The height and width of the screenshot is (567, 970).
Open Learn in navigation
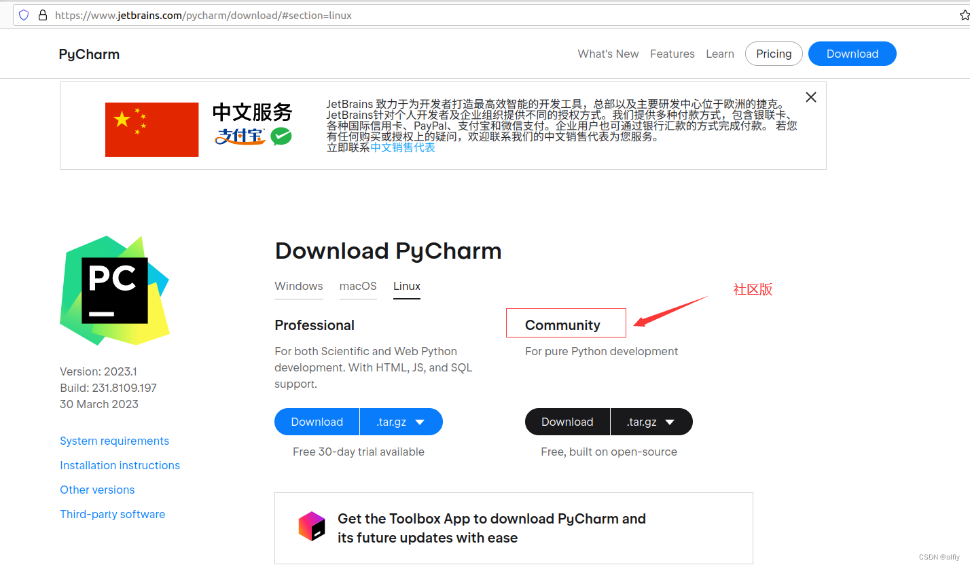(x=720, y=54)
